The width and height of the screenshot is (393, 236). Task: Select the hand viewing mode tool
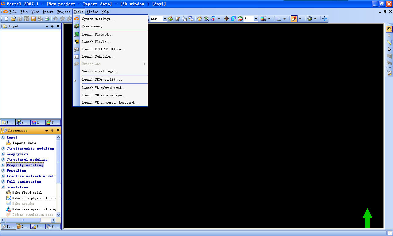[389, 29]
